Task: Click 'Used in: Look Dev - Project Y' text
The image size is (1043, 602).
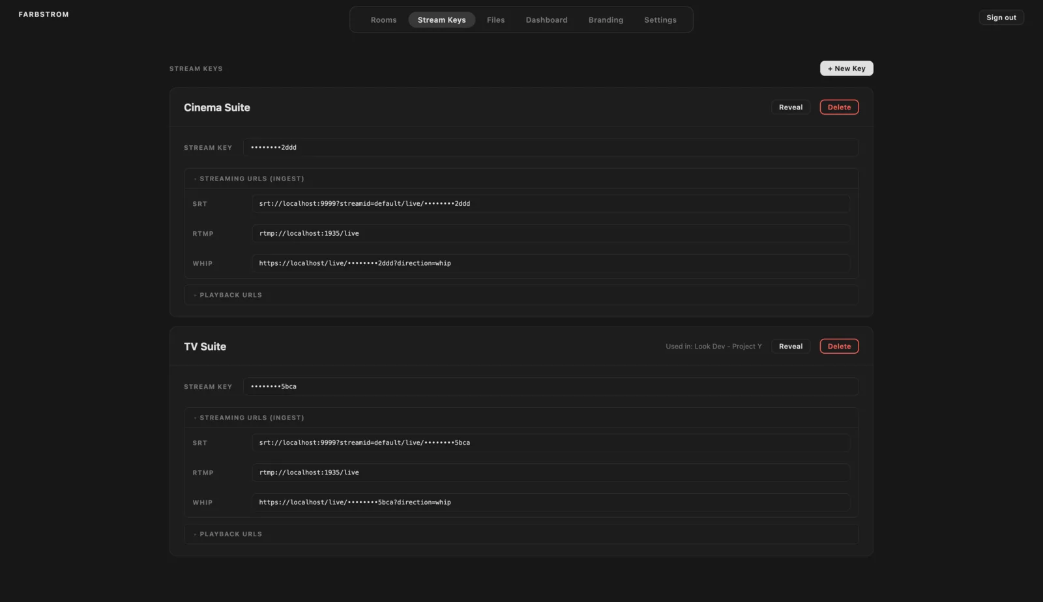Action: tap(713, 347)
